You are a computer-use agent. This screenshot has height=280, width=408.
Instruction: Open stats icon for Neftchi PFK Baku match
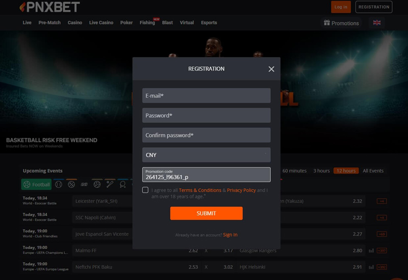click(371, 267)
